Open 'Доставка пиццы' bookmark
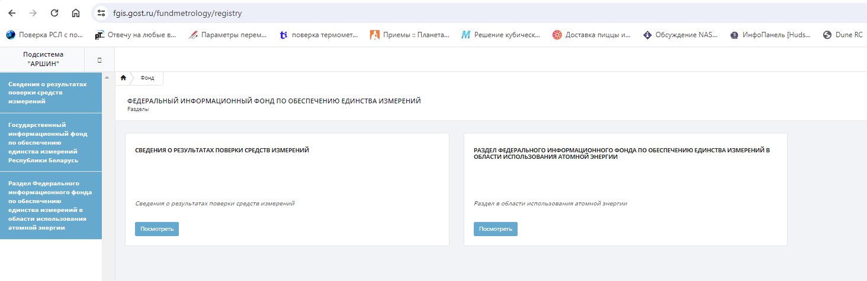 (592, 35)
